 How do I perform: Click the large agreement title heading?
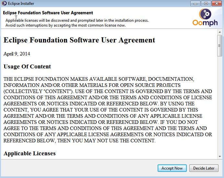(79, 40)
